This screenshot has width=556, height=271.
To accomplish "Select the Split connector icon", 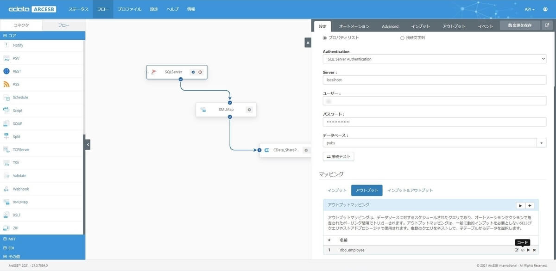I will pyautogui.click(x=6, y=136).
